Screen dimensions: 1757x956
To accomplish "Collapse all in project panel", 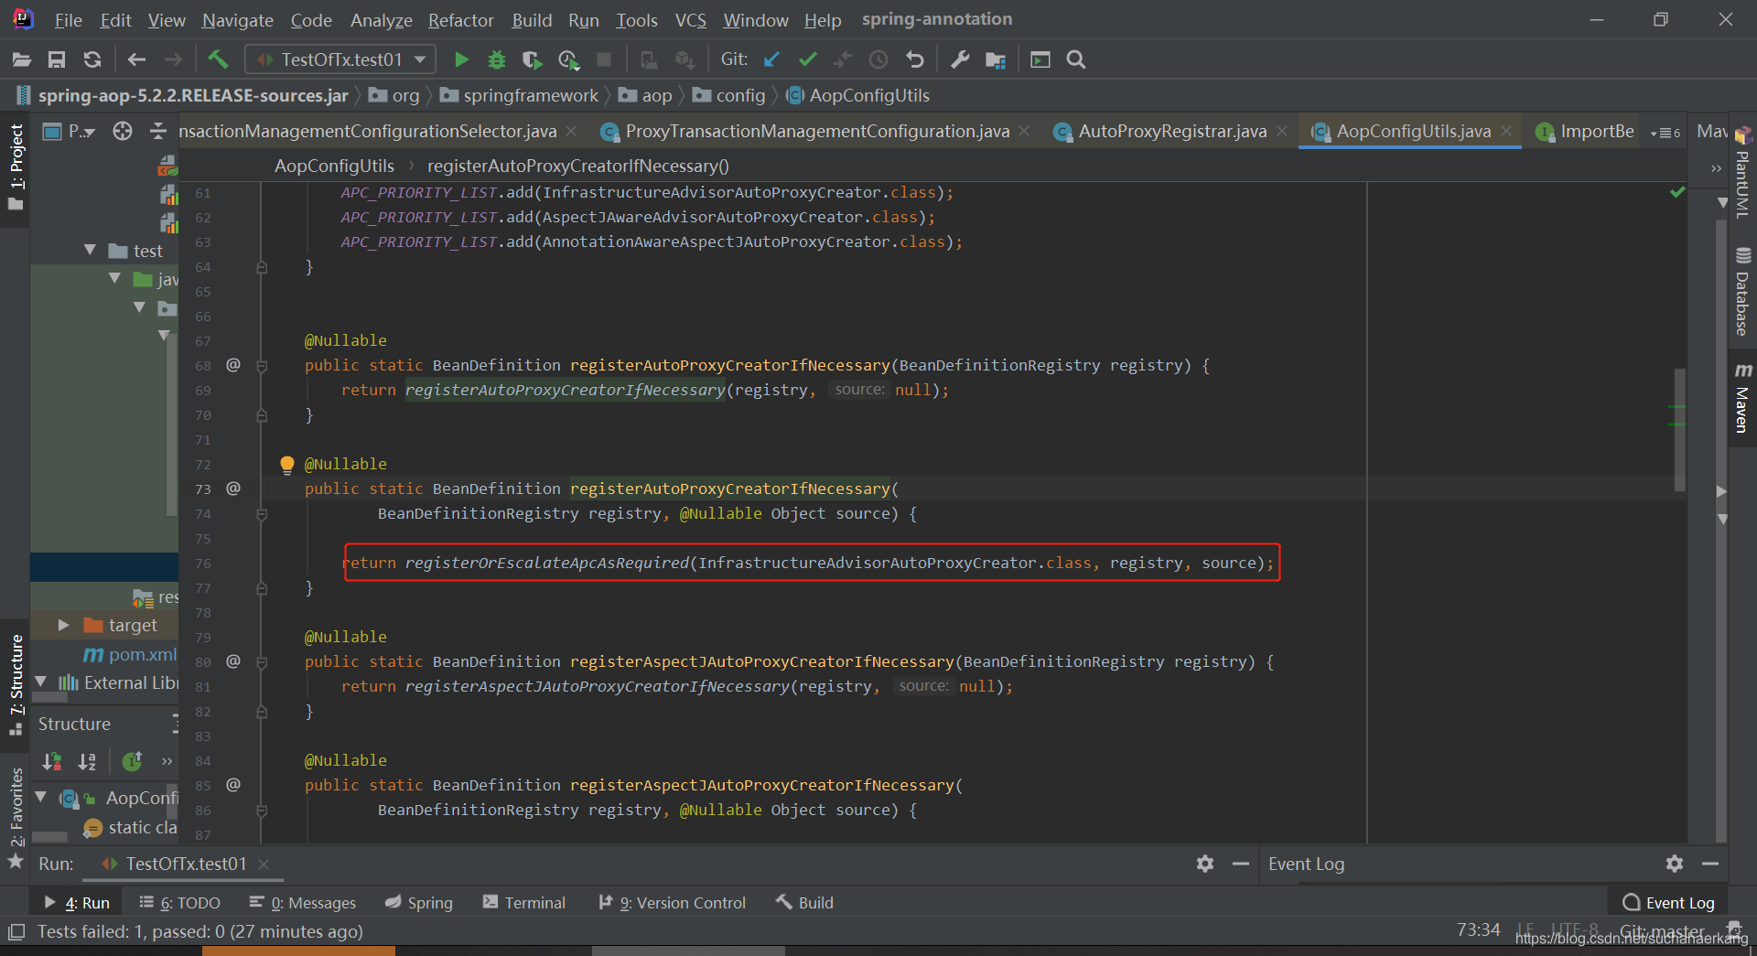I will click(x=158, y=131).
